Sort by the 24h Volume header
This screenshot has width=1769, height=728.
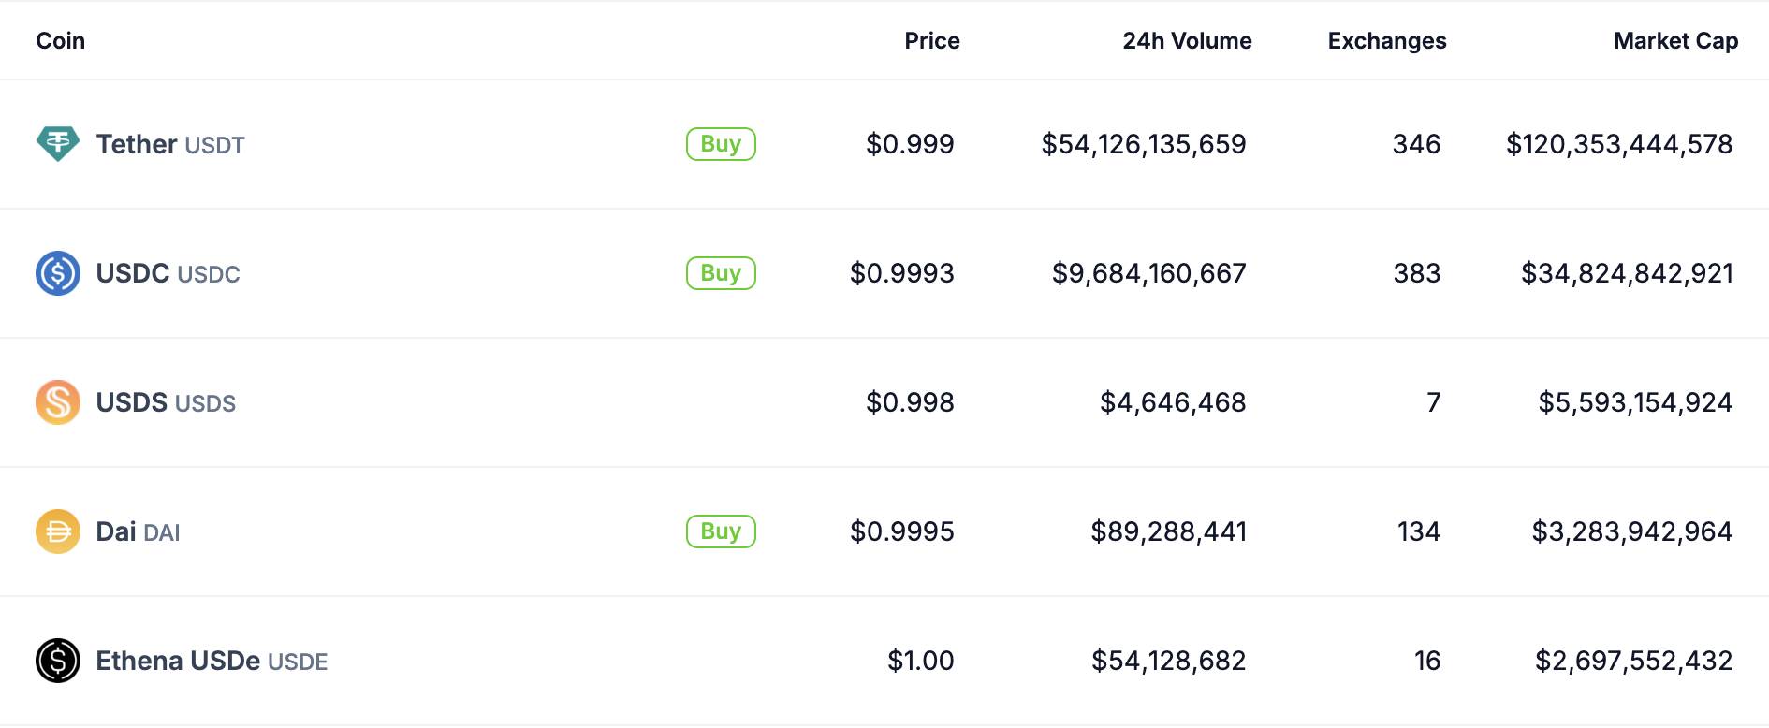pos(1187,41)
